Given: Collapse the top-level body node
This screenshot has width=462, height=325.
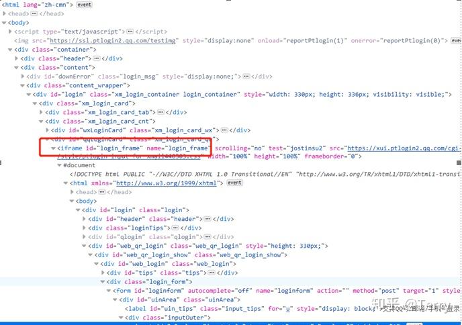Looking at the screenshot, I should point(4,23).
